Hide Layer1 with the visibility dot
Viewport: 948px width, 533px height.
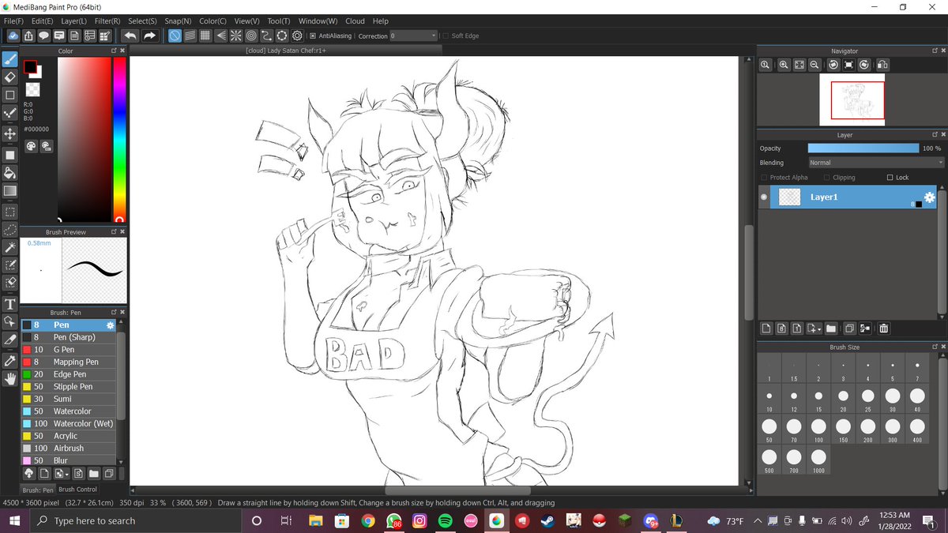(763, 197)
